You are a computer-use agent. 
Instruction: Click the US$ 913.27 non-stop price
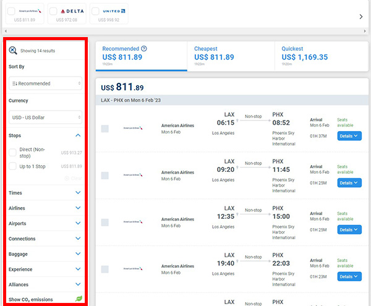(x=72, y=153)
